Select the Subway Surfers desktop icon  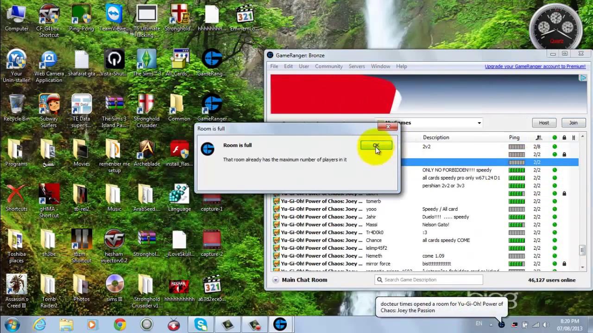point(49,111)
